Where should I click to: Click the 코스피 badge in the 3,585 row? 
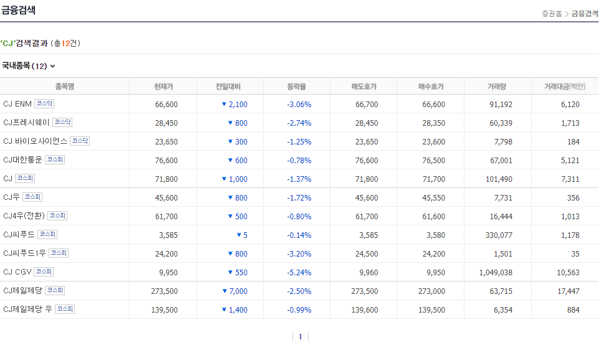coord(47,234)
